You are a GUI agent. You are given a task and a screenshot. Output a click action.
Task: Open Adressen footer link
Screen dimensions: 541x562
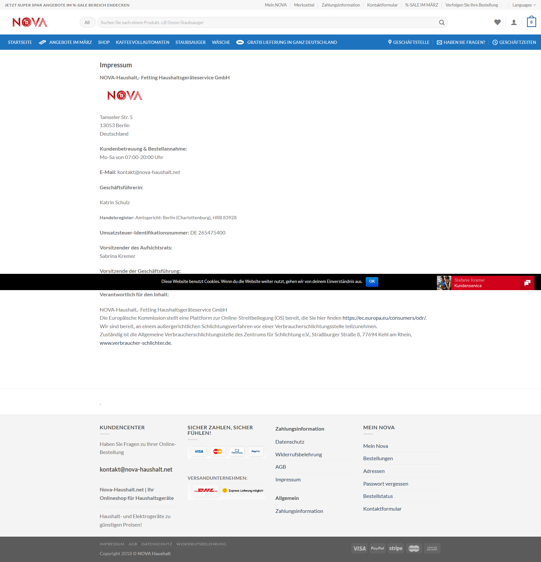pyautogui.click(x=374, y=471)
